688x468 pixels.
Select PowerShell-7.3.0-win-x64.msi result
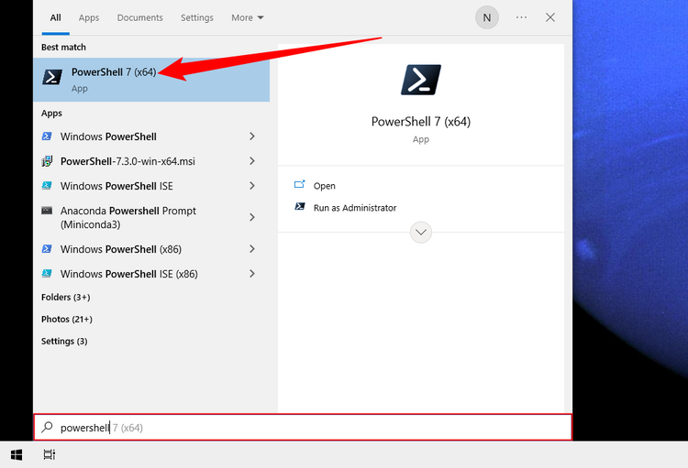click(x=151, y=161)
